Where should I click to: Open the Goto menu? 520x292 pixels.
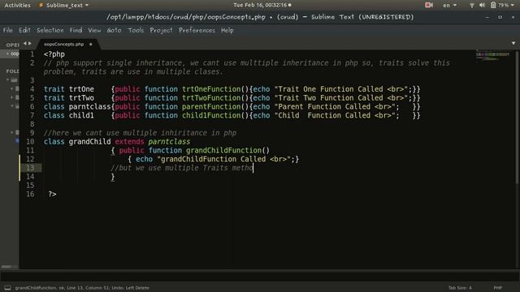point(114,30)
